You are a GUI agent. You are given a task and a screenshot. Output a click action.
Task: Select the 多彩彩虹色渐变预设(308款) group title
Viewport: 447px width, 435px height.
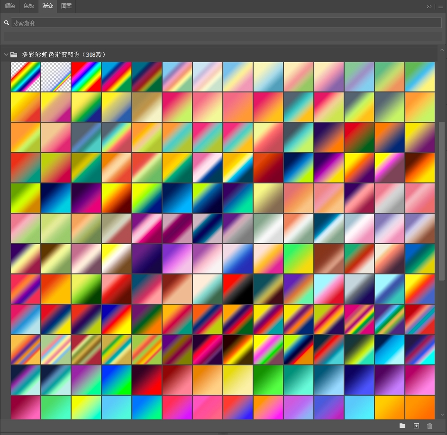pyautogui.click(x=64, y=54)
